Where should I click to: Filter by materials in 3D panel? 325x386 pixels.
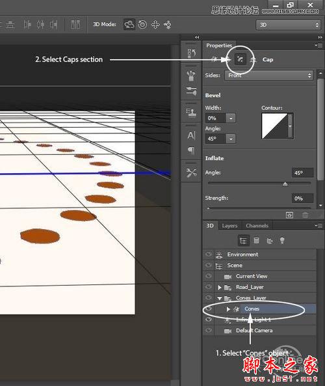click(270, 240)
